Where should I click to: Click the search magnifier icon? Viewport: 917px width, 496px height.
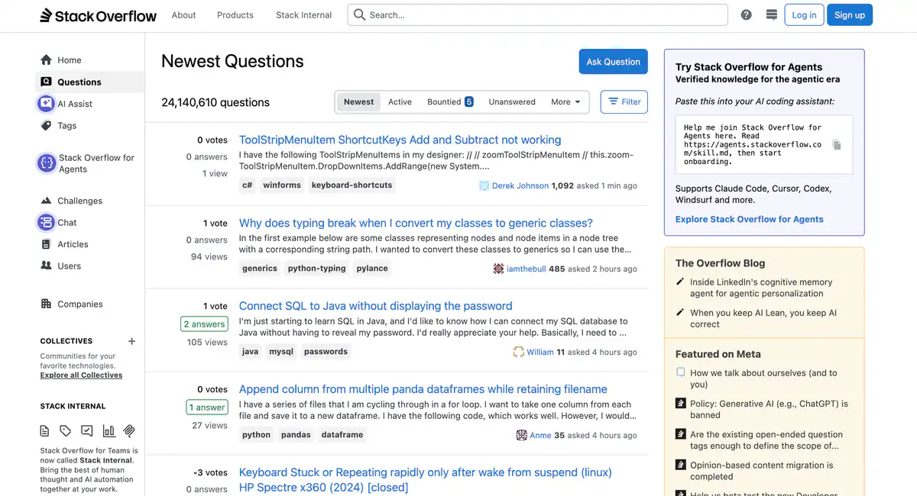coord(359,14)
